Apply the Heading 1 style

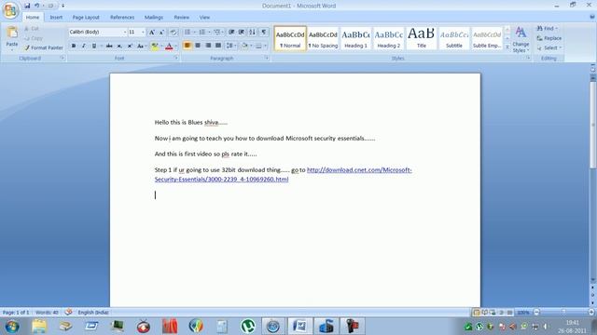click(355, 38)
